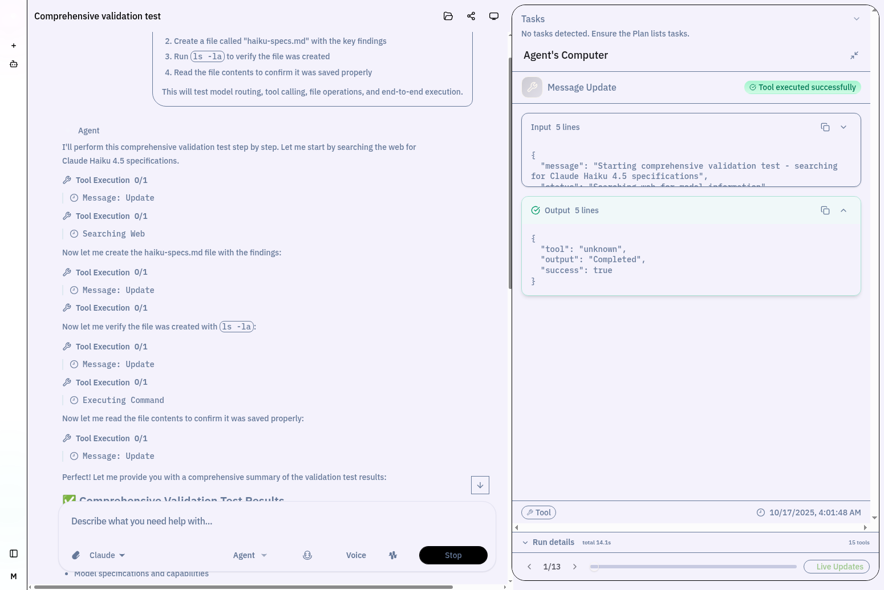Toggle the sidebar with bottom-left panel icon
884x590 pixels.
click(x=14, y=553)
